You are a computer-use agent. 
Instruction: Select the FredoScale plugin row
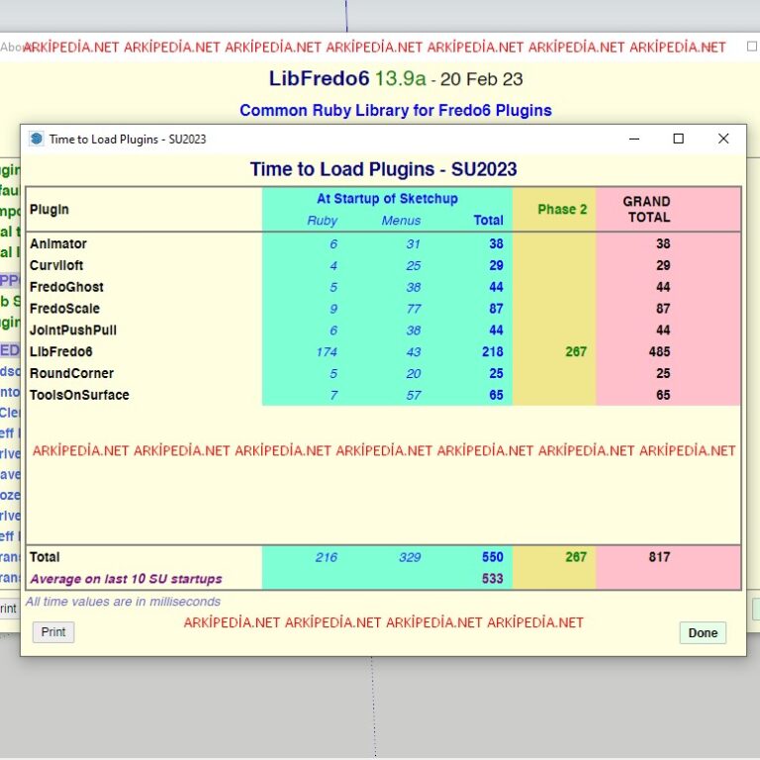coord(383,309)
